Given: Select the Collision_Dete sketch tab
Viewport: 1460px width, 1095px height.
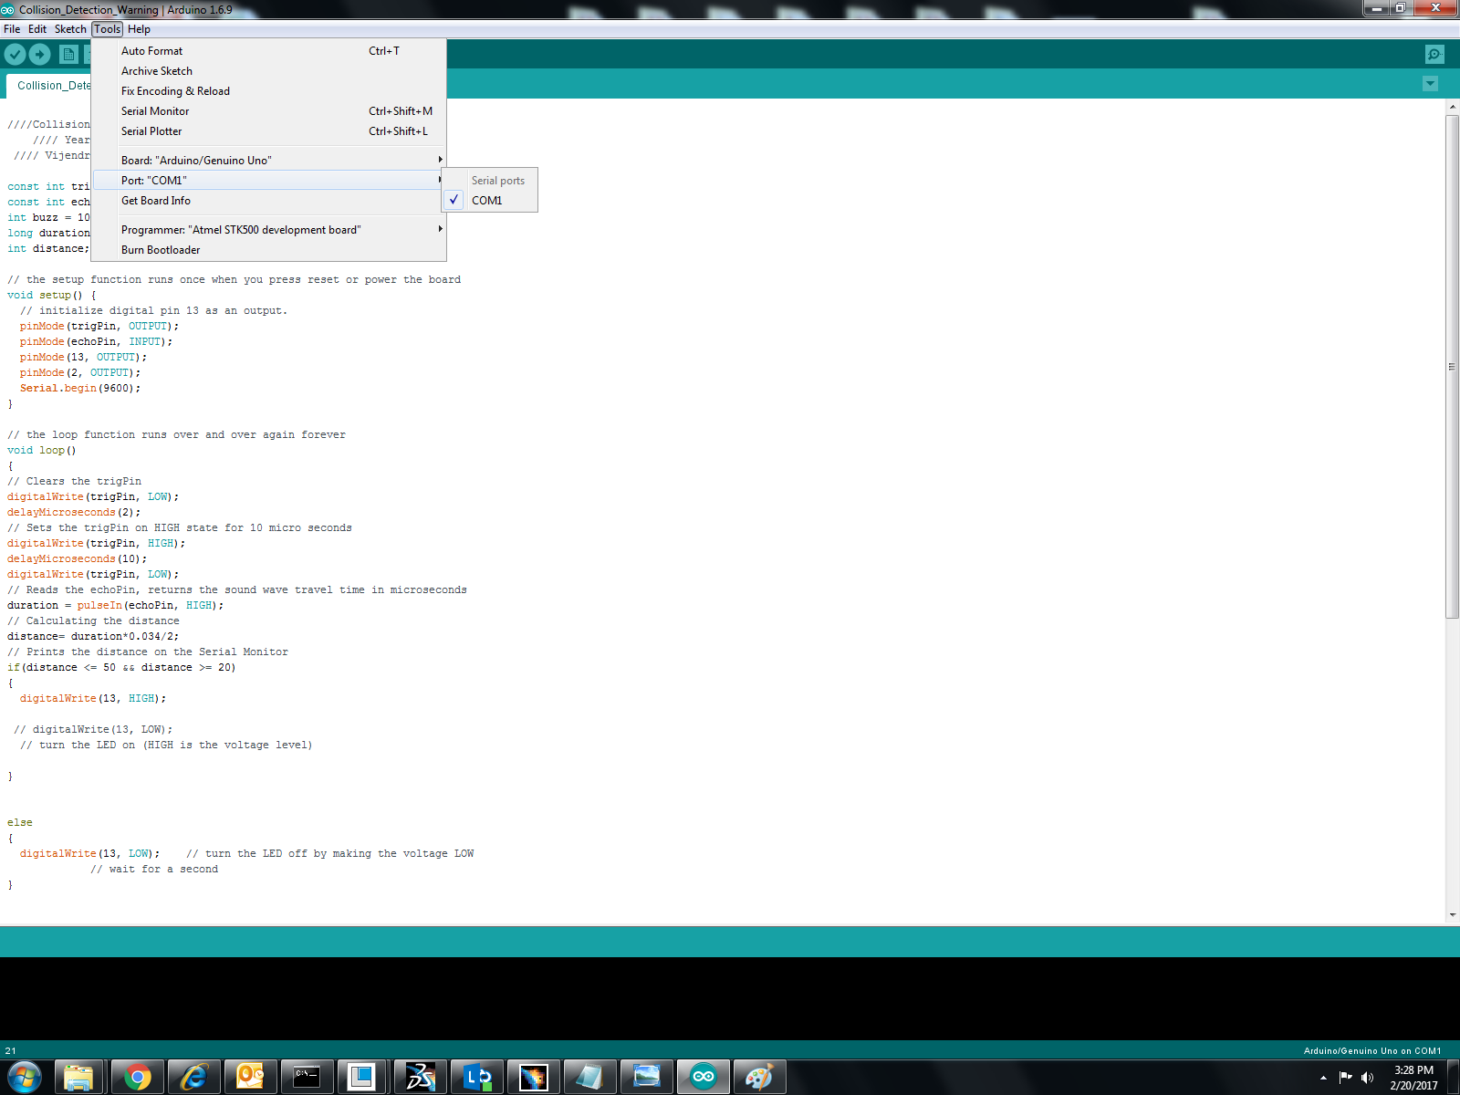Looking at the screenshot, I should 52,85.
